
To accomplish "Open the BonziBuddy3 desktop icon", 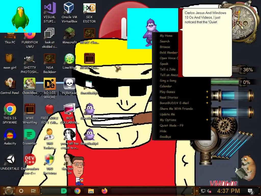I will 89,111.
